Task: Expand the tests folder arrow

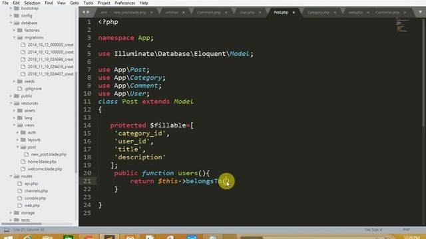Action: click(x=11, y=220)
